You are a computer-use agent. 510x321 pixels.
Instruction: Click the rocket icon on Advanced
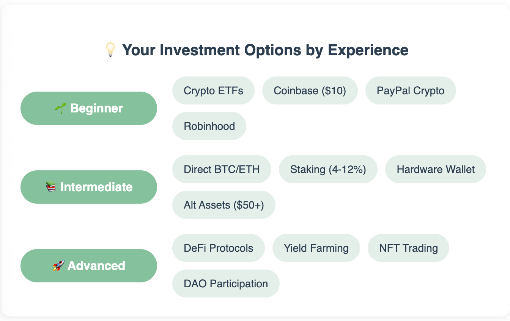pos(58,266)
